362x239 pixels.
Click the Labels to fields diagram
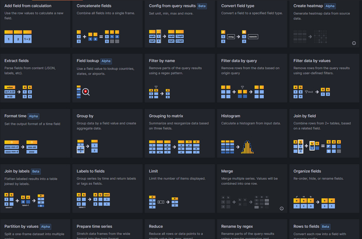pos(94,200)
